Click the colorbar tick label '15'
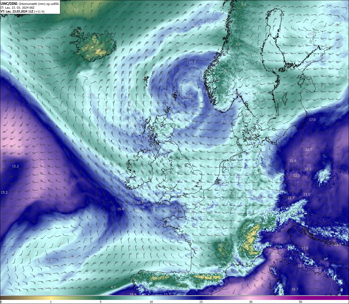 pos(201,302)
